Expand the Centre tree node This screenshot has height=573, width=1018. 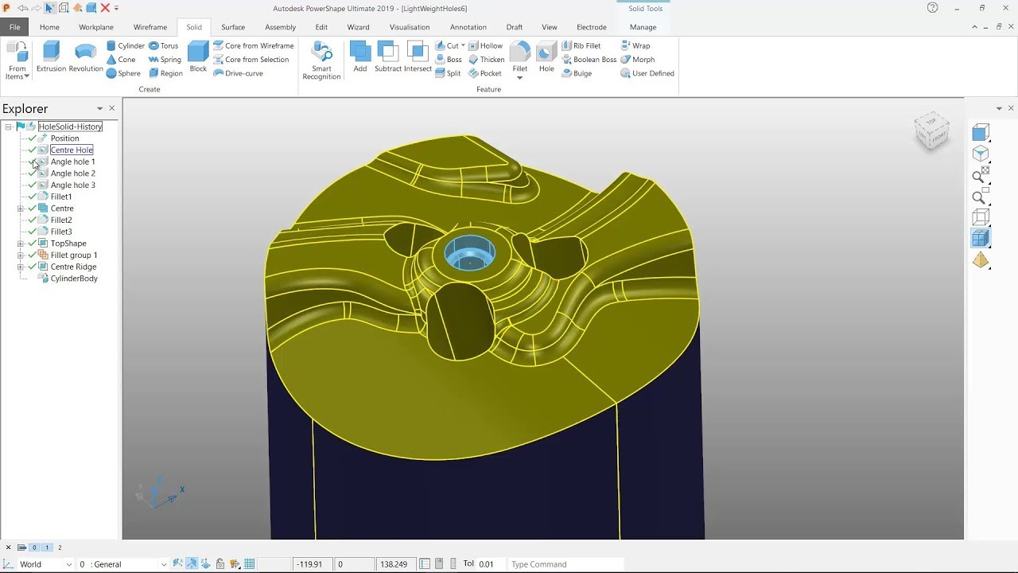[x=20, y=209]
